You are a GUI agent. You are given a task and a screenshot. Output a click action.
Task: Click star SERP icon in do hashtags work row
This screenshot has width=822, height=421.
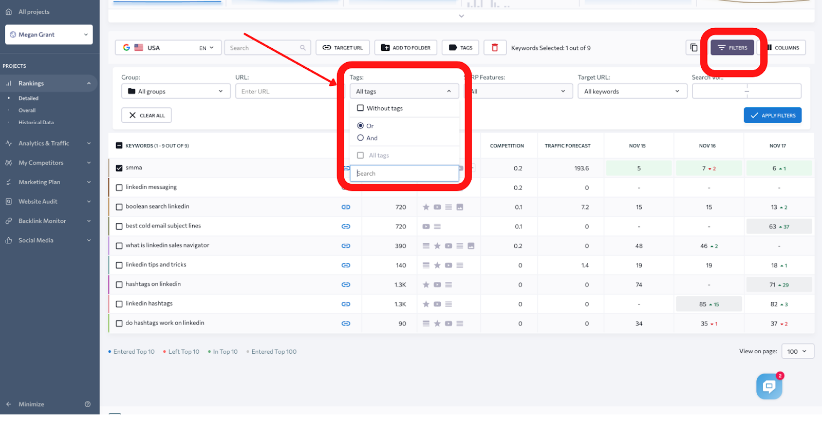[437, 323]
